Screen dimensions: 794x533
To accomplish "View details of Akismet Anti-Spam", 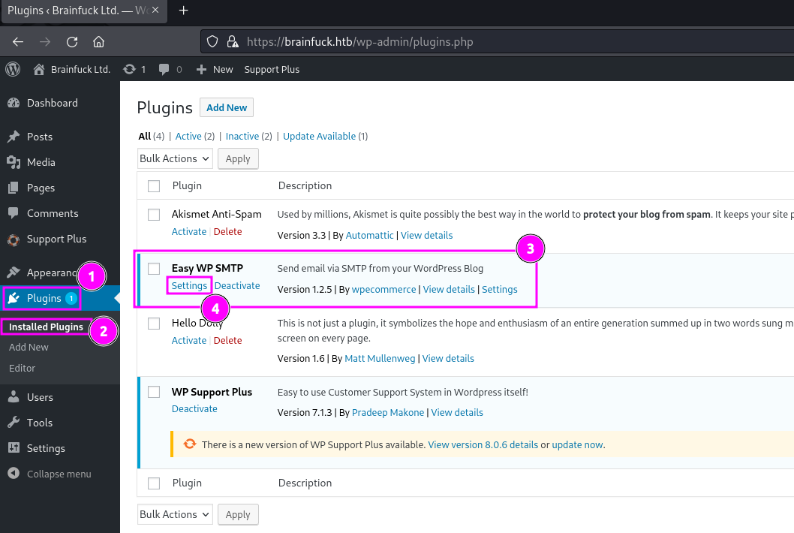I will tap(427, 235).
